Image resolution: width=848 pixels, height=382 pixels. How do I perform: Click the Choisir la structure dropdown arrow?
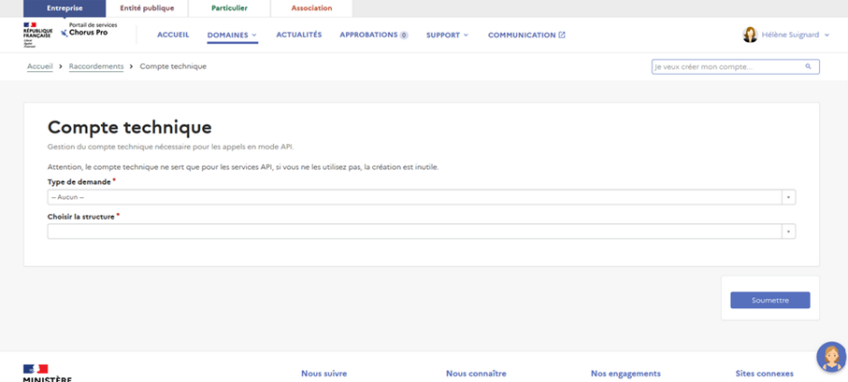[788, 232]
